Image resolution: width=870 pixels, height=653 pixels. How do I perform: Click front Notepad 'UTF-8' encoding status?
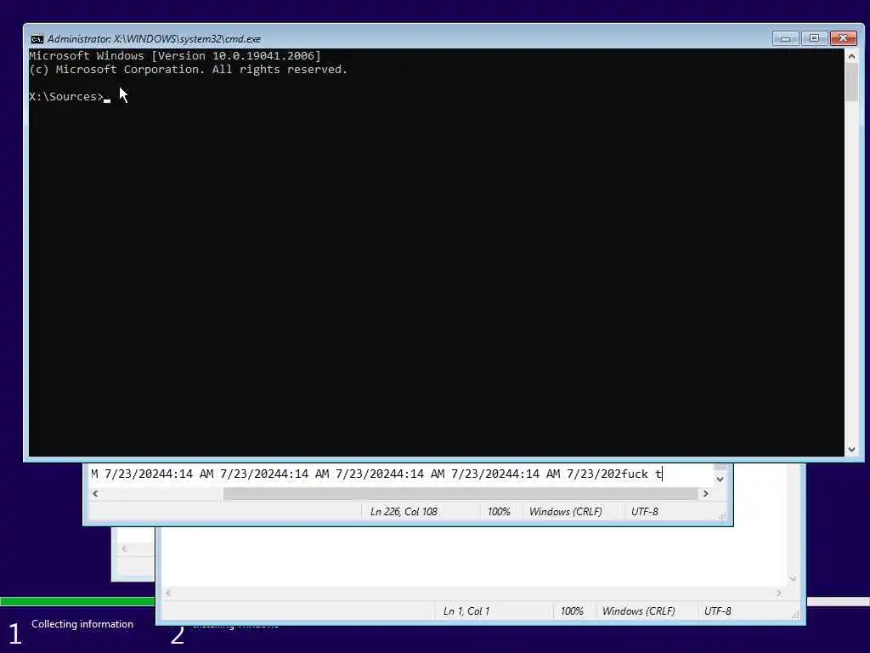tap(644, 511)
